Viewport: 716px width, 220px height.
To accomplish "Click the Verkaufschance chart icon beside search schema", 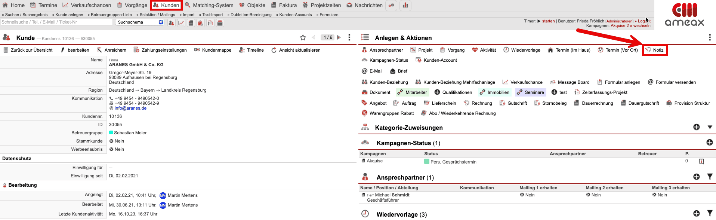I will (181, 23).
